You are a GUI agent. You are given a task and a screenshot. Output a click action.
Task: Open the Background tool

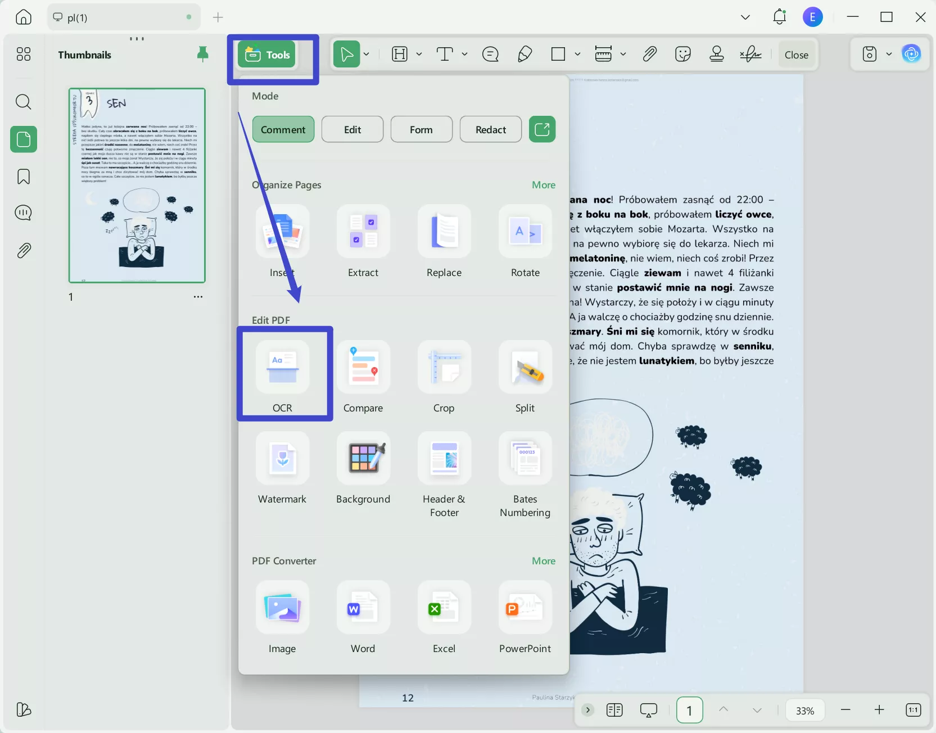(x=363, y=459)
